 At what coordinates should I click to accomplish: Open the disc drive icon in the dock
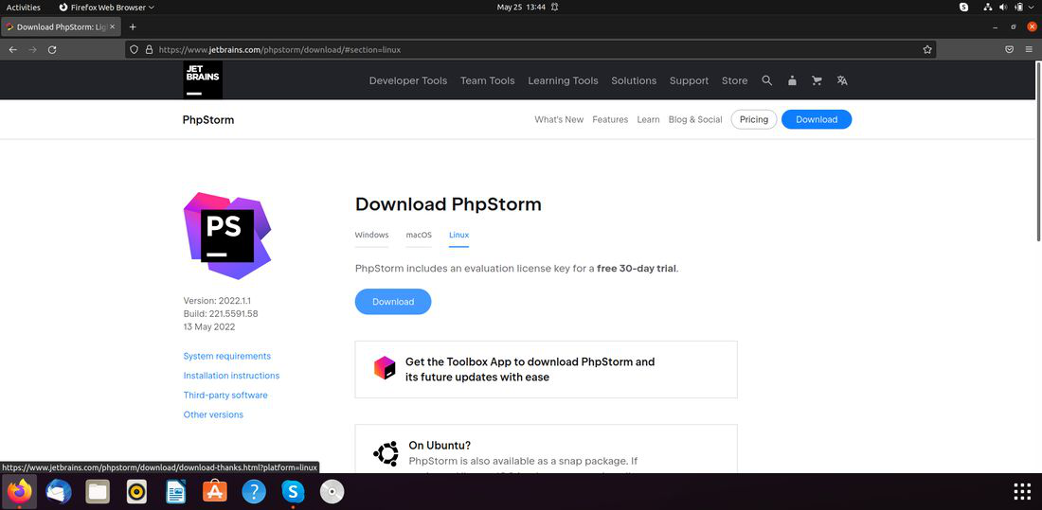point(332,492)
